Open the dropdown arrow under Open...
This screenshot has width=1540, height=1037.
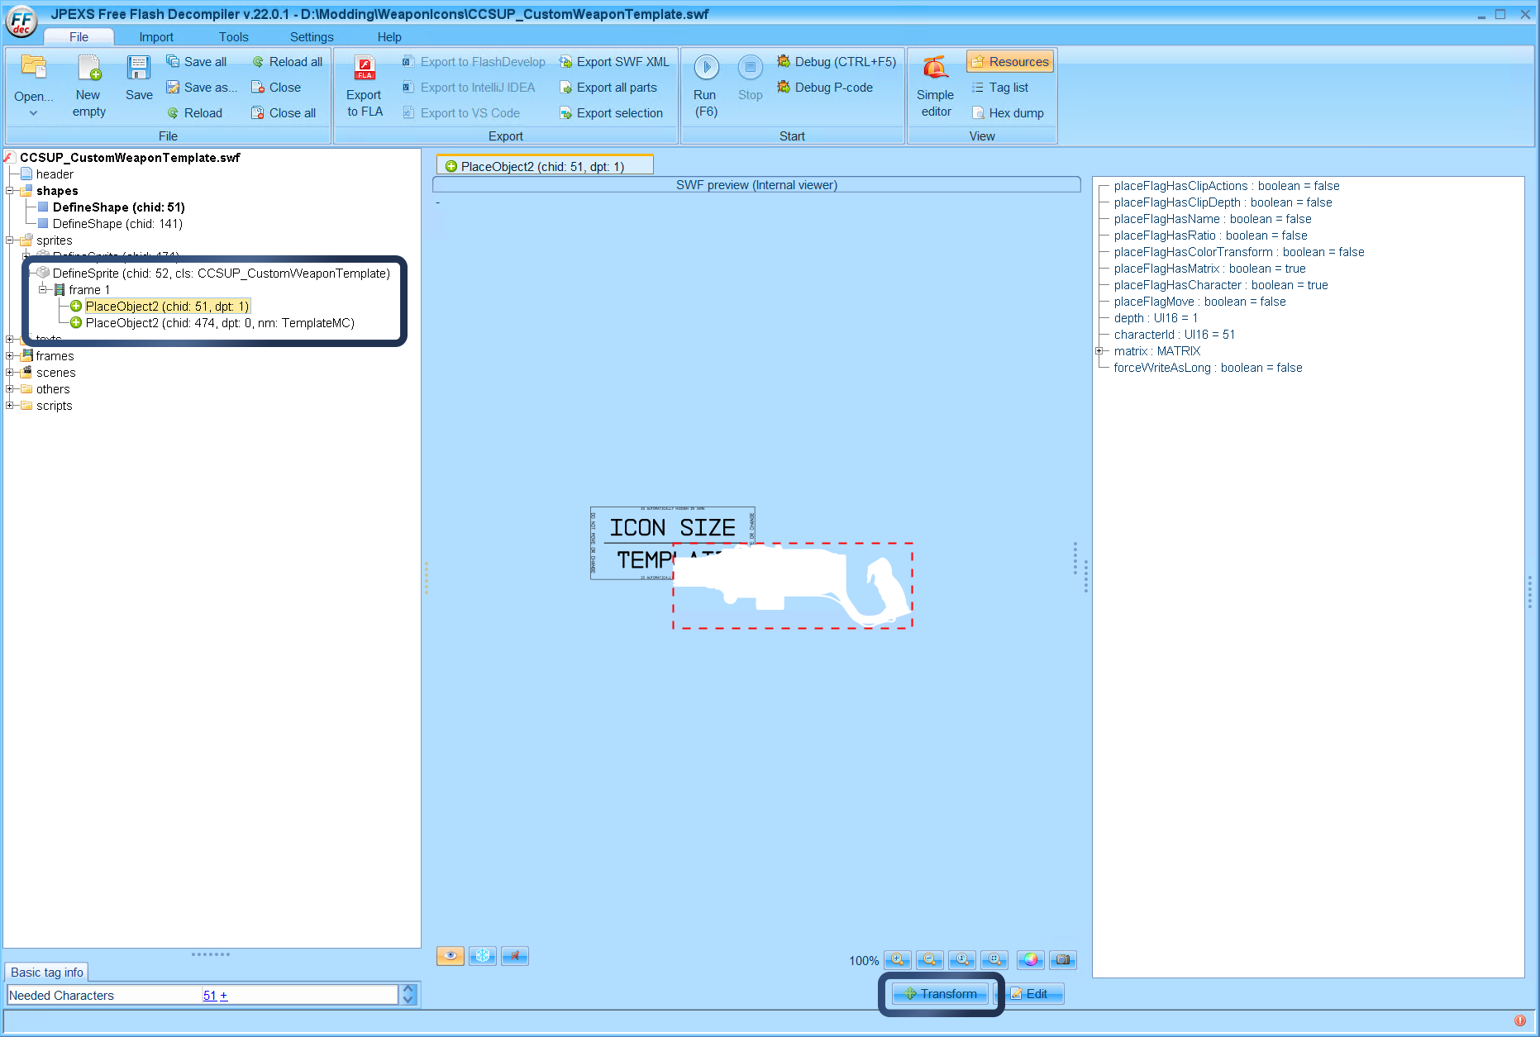[x=33, y=113]
